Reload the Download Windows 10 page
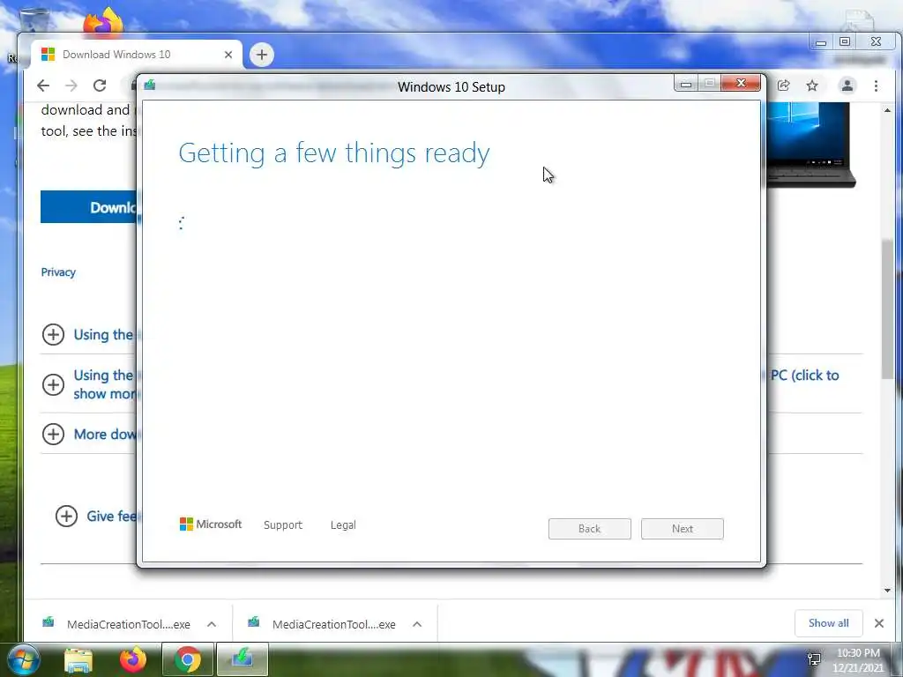903x677 pixels. 100,86
